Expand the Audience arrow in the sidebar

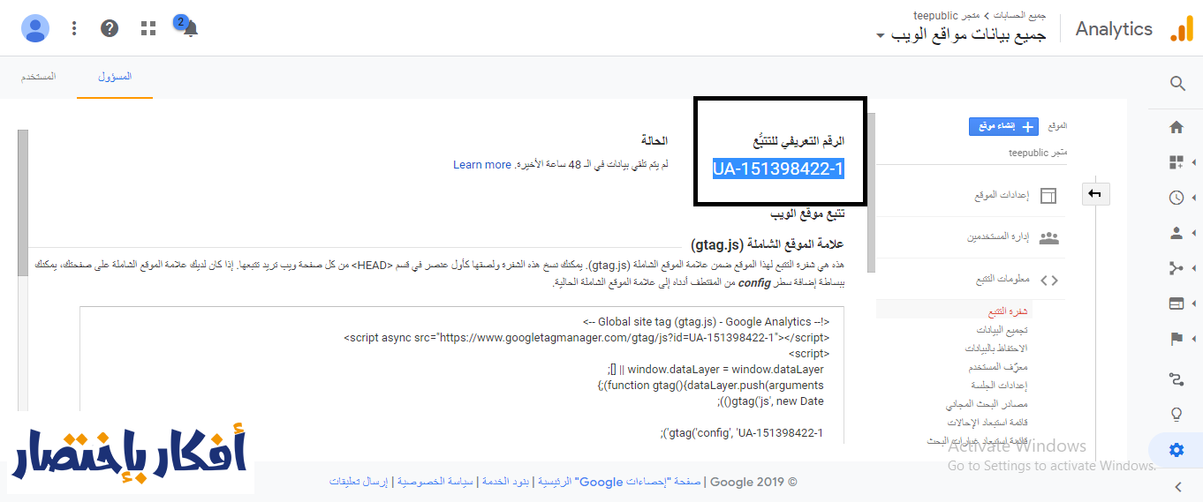point(1194,233)
